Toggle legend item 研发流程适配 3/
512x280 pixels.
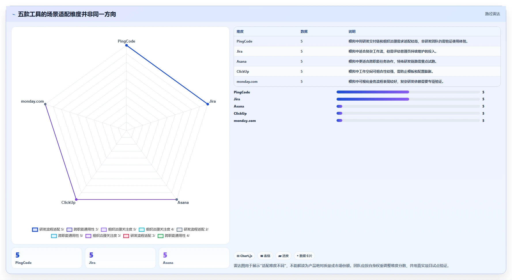pos(139,236)
